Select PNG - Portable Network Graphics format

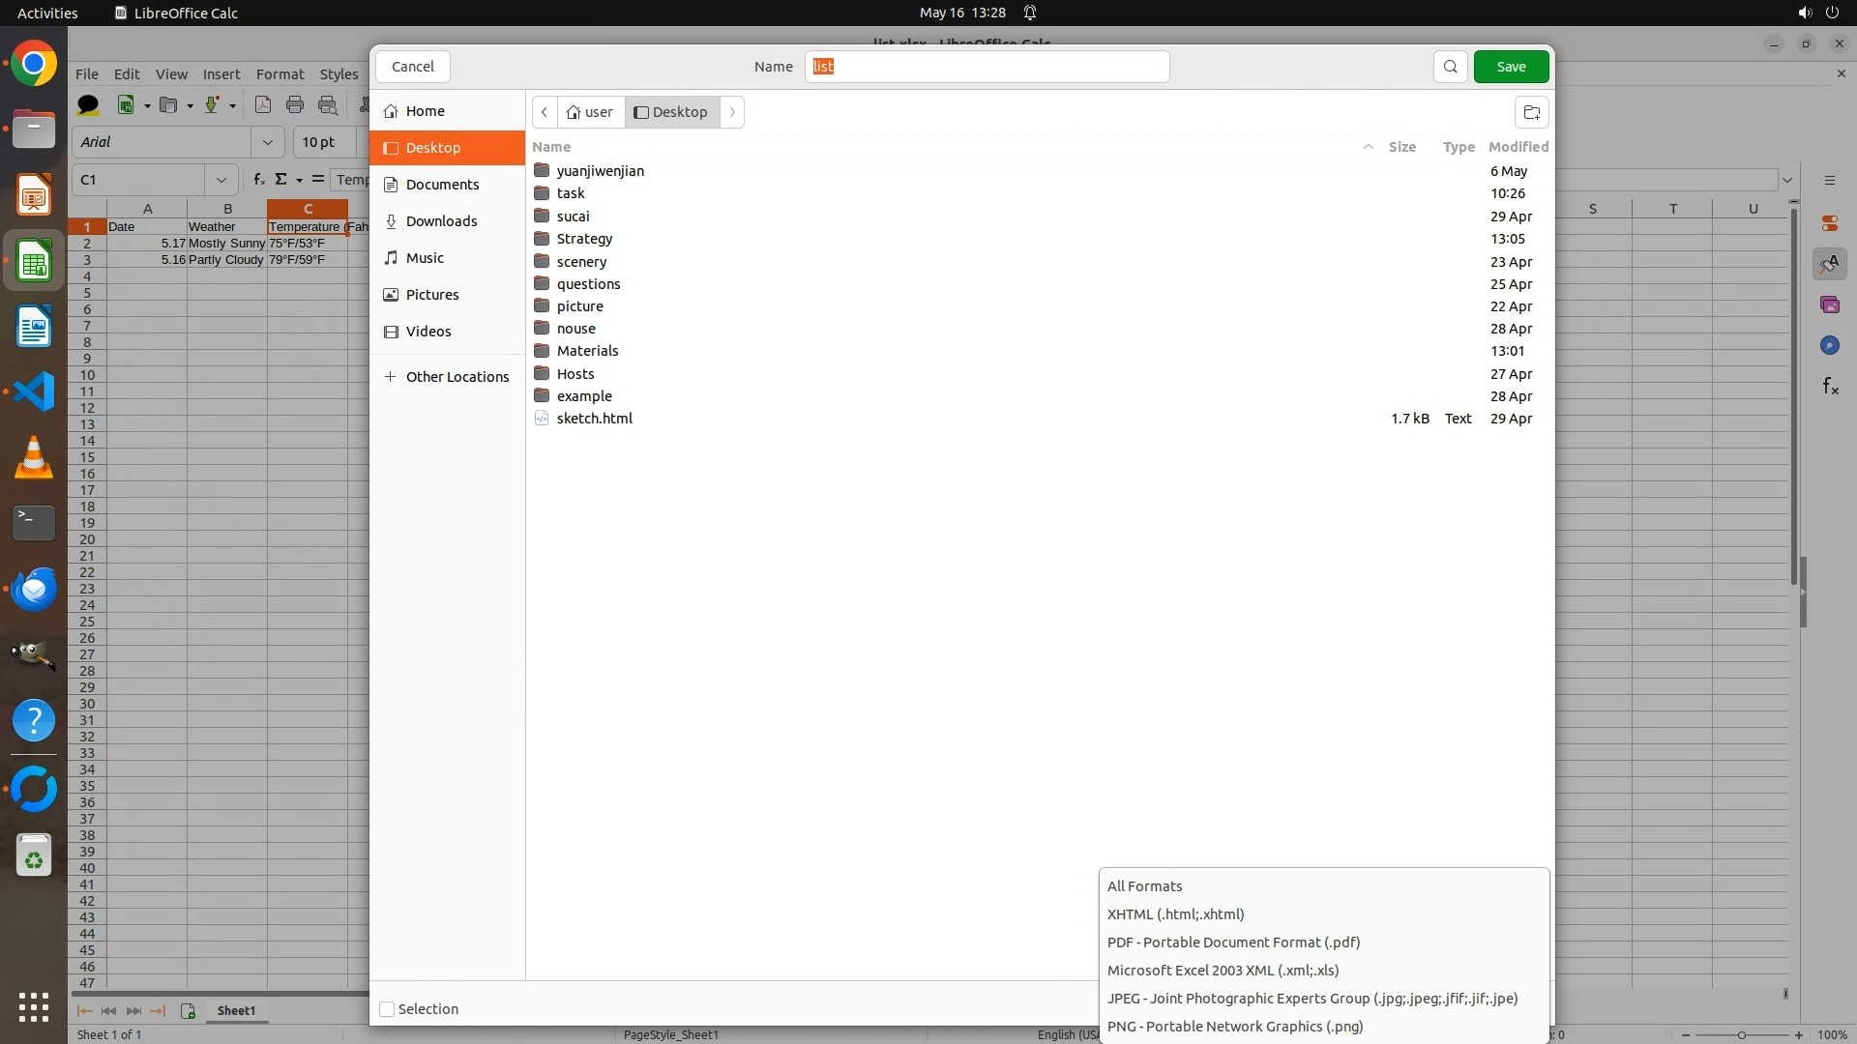coord(1235,1027)
